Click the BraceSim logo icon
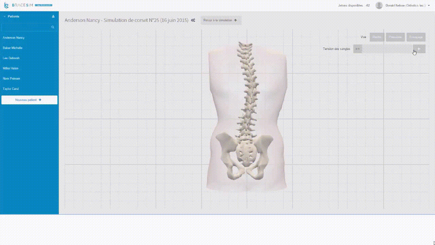Image resolution: width=435 pixels, height=245 pixels. 6,5
